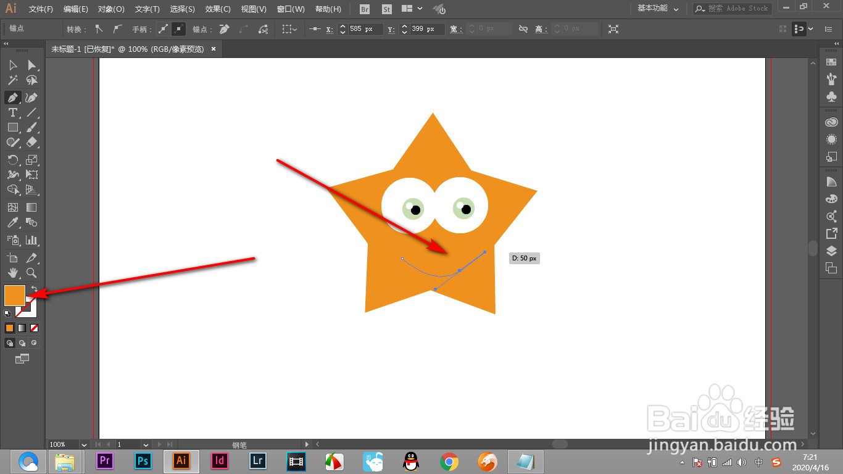Open Adobe Stock via St button
The height and width of the screenshot is (474, 843).
(x=387, y=9)
